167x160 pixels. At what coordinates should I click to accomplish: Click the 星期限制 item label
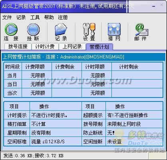tap(17, 133)
